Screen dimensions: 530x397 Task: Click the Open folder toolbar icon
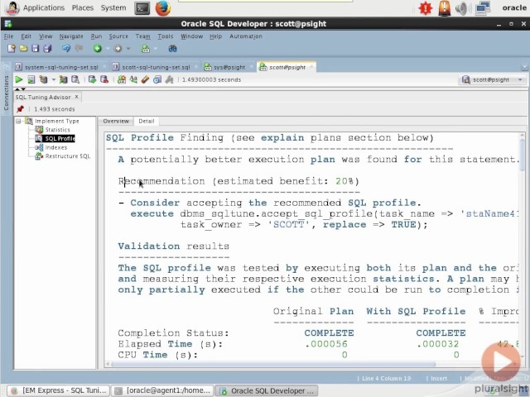point(23,49)
